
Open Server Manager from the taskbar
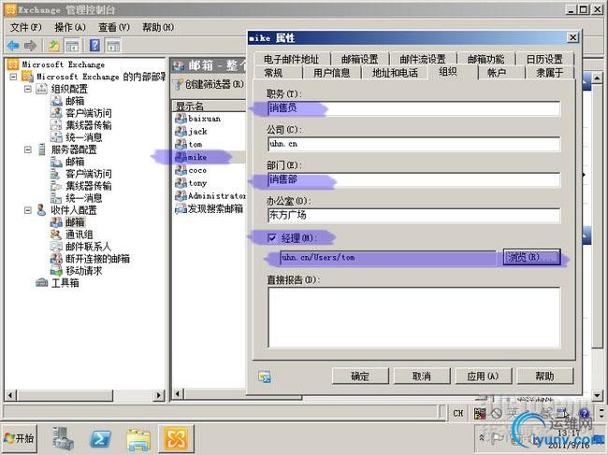click(x=64, y=439)
